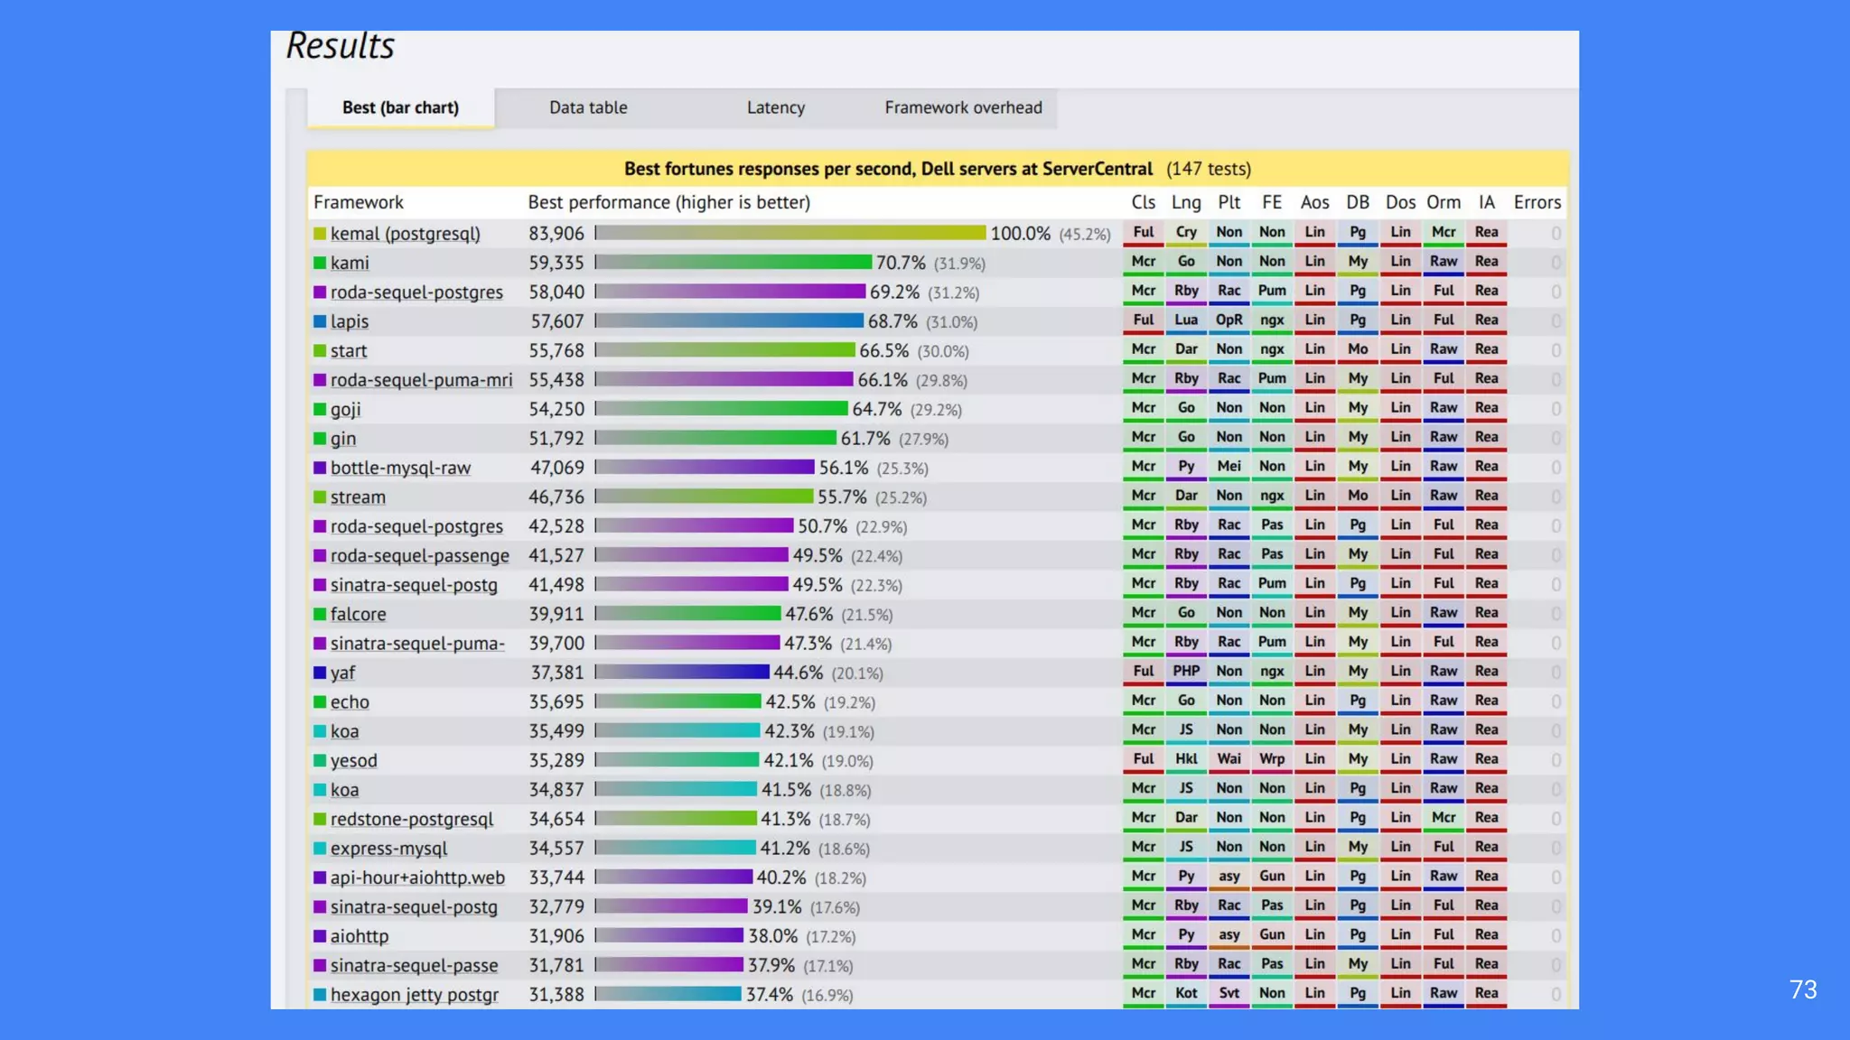Click the Svt platform tag in hexagon row
This screenshot has width=1850, height=1040.
1229,993
